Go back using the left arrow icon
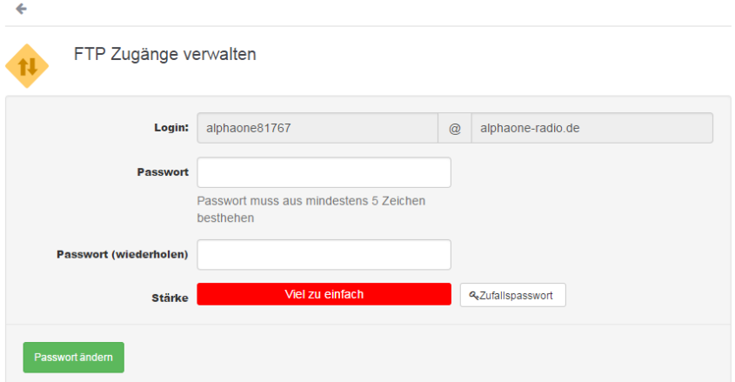 coord(21,9)
